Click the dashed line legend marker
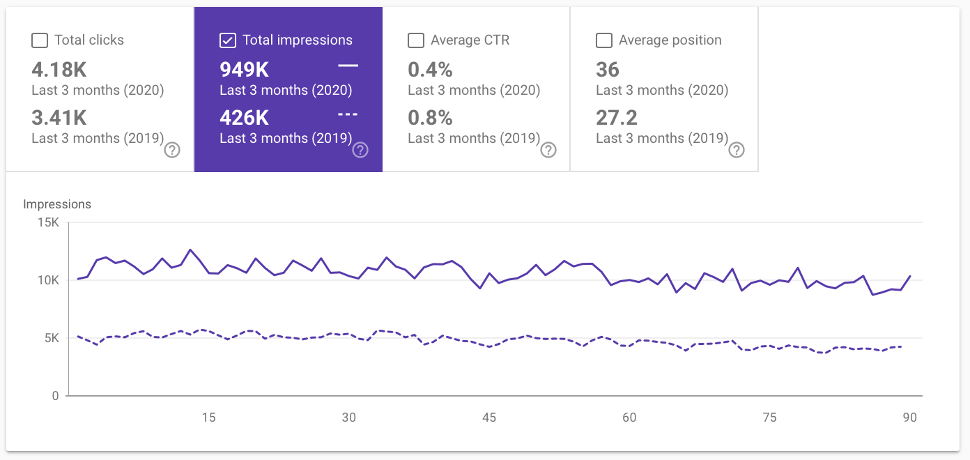 pyautogui.click(x=348, y=114)
